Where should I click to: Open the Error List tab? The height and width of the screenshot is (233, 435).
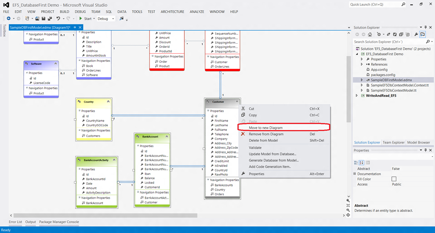click(x=15, y=222)
